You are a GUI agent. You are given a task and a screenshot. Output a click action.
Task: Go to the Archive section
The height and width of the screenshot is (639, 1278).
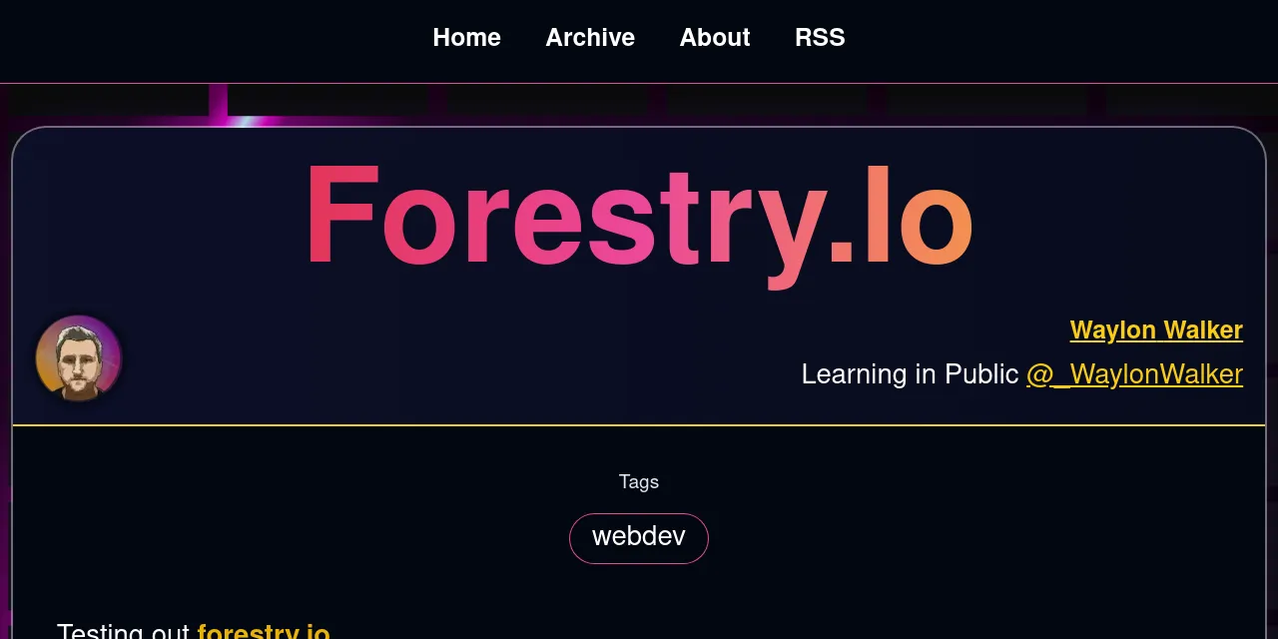pos(590,37)
